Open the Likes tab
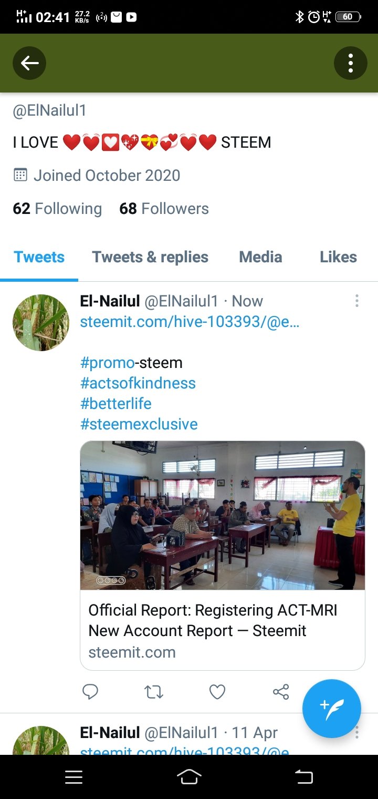This screenshot has width=378, height=799. [338, 257]
